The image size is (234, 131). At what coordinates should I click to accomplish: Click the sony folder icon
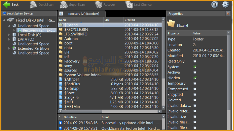(61, 66)
